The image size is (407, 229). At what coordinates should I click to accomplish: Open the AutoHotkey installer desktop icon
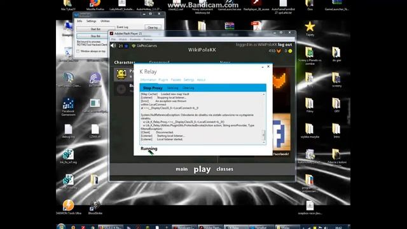(149, 5)
